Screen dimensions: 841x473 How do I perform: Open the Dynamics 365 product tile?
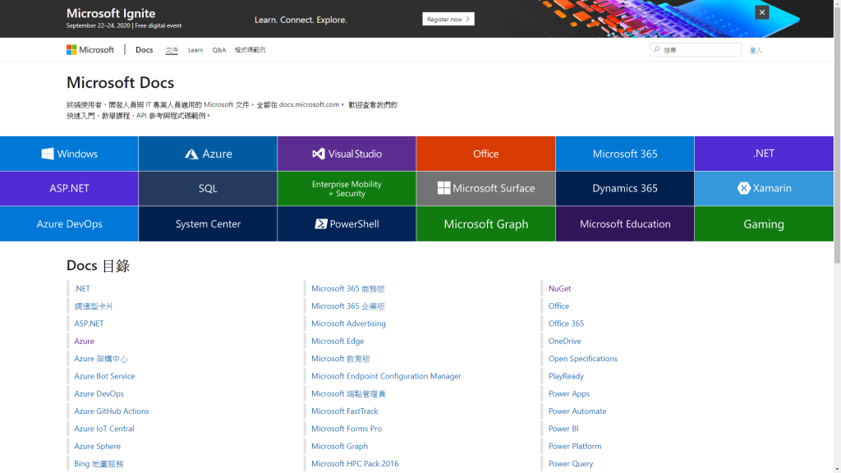tap(625, 189)
